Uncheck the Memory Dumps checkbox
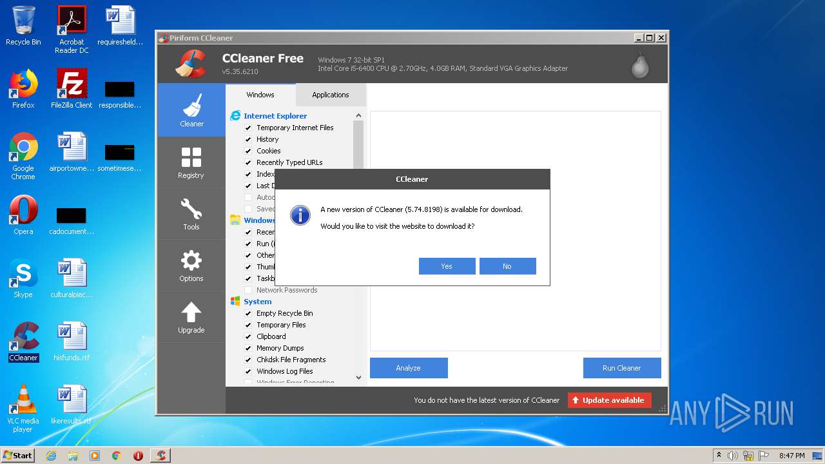Viewport: 825px width, 464px height. (x=248, y=348)
